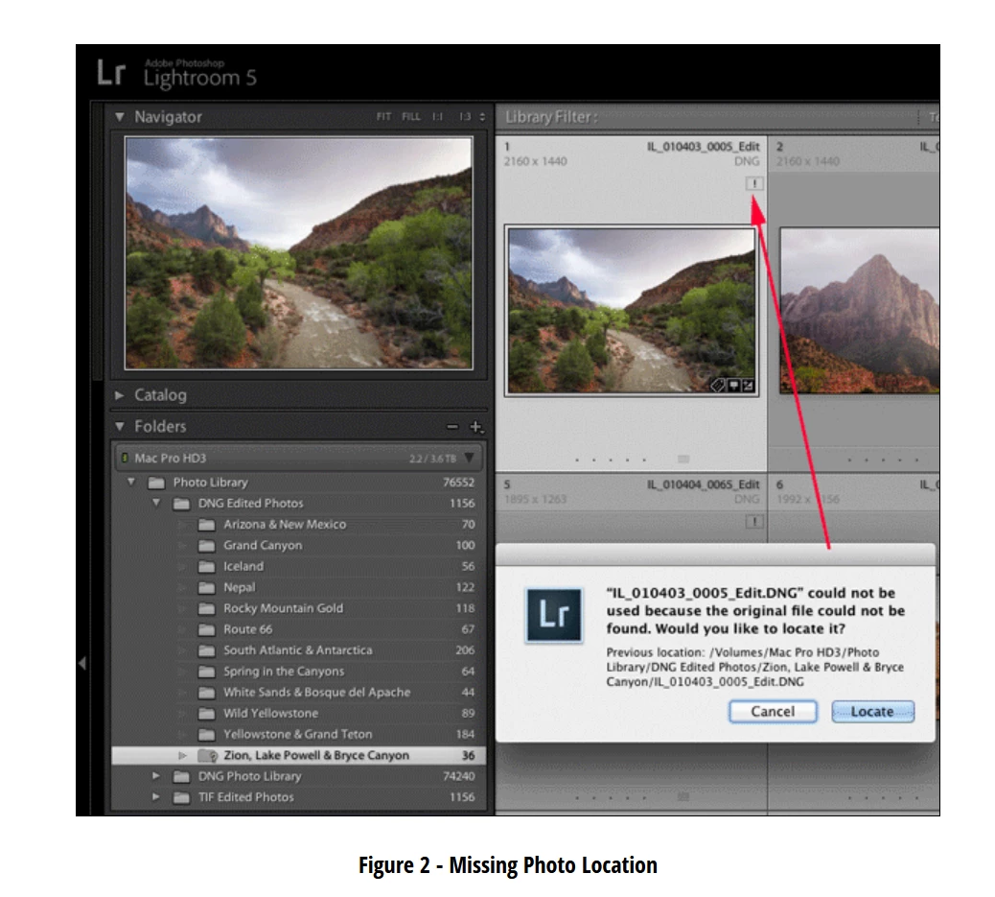Click the keyword tag badge on thumbnail 1
The image size is (995, 897).
click(x=718, y=385)
